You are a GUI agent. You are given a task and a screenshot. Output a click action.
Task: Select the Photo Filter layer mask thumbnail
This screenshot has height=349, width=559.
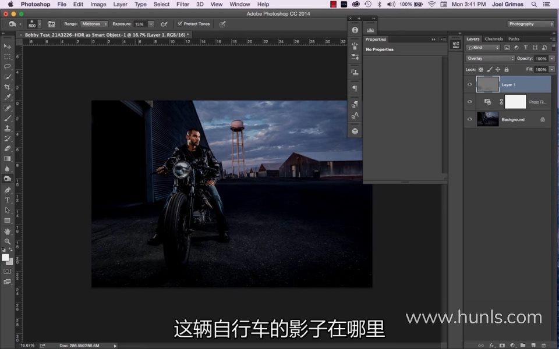click(515, 101)
